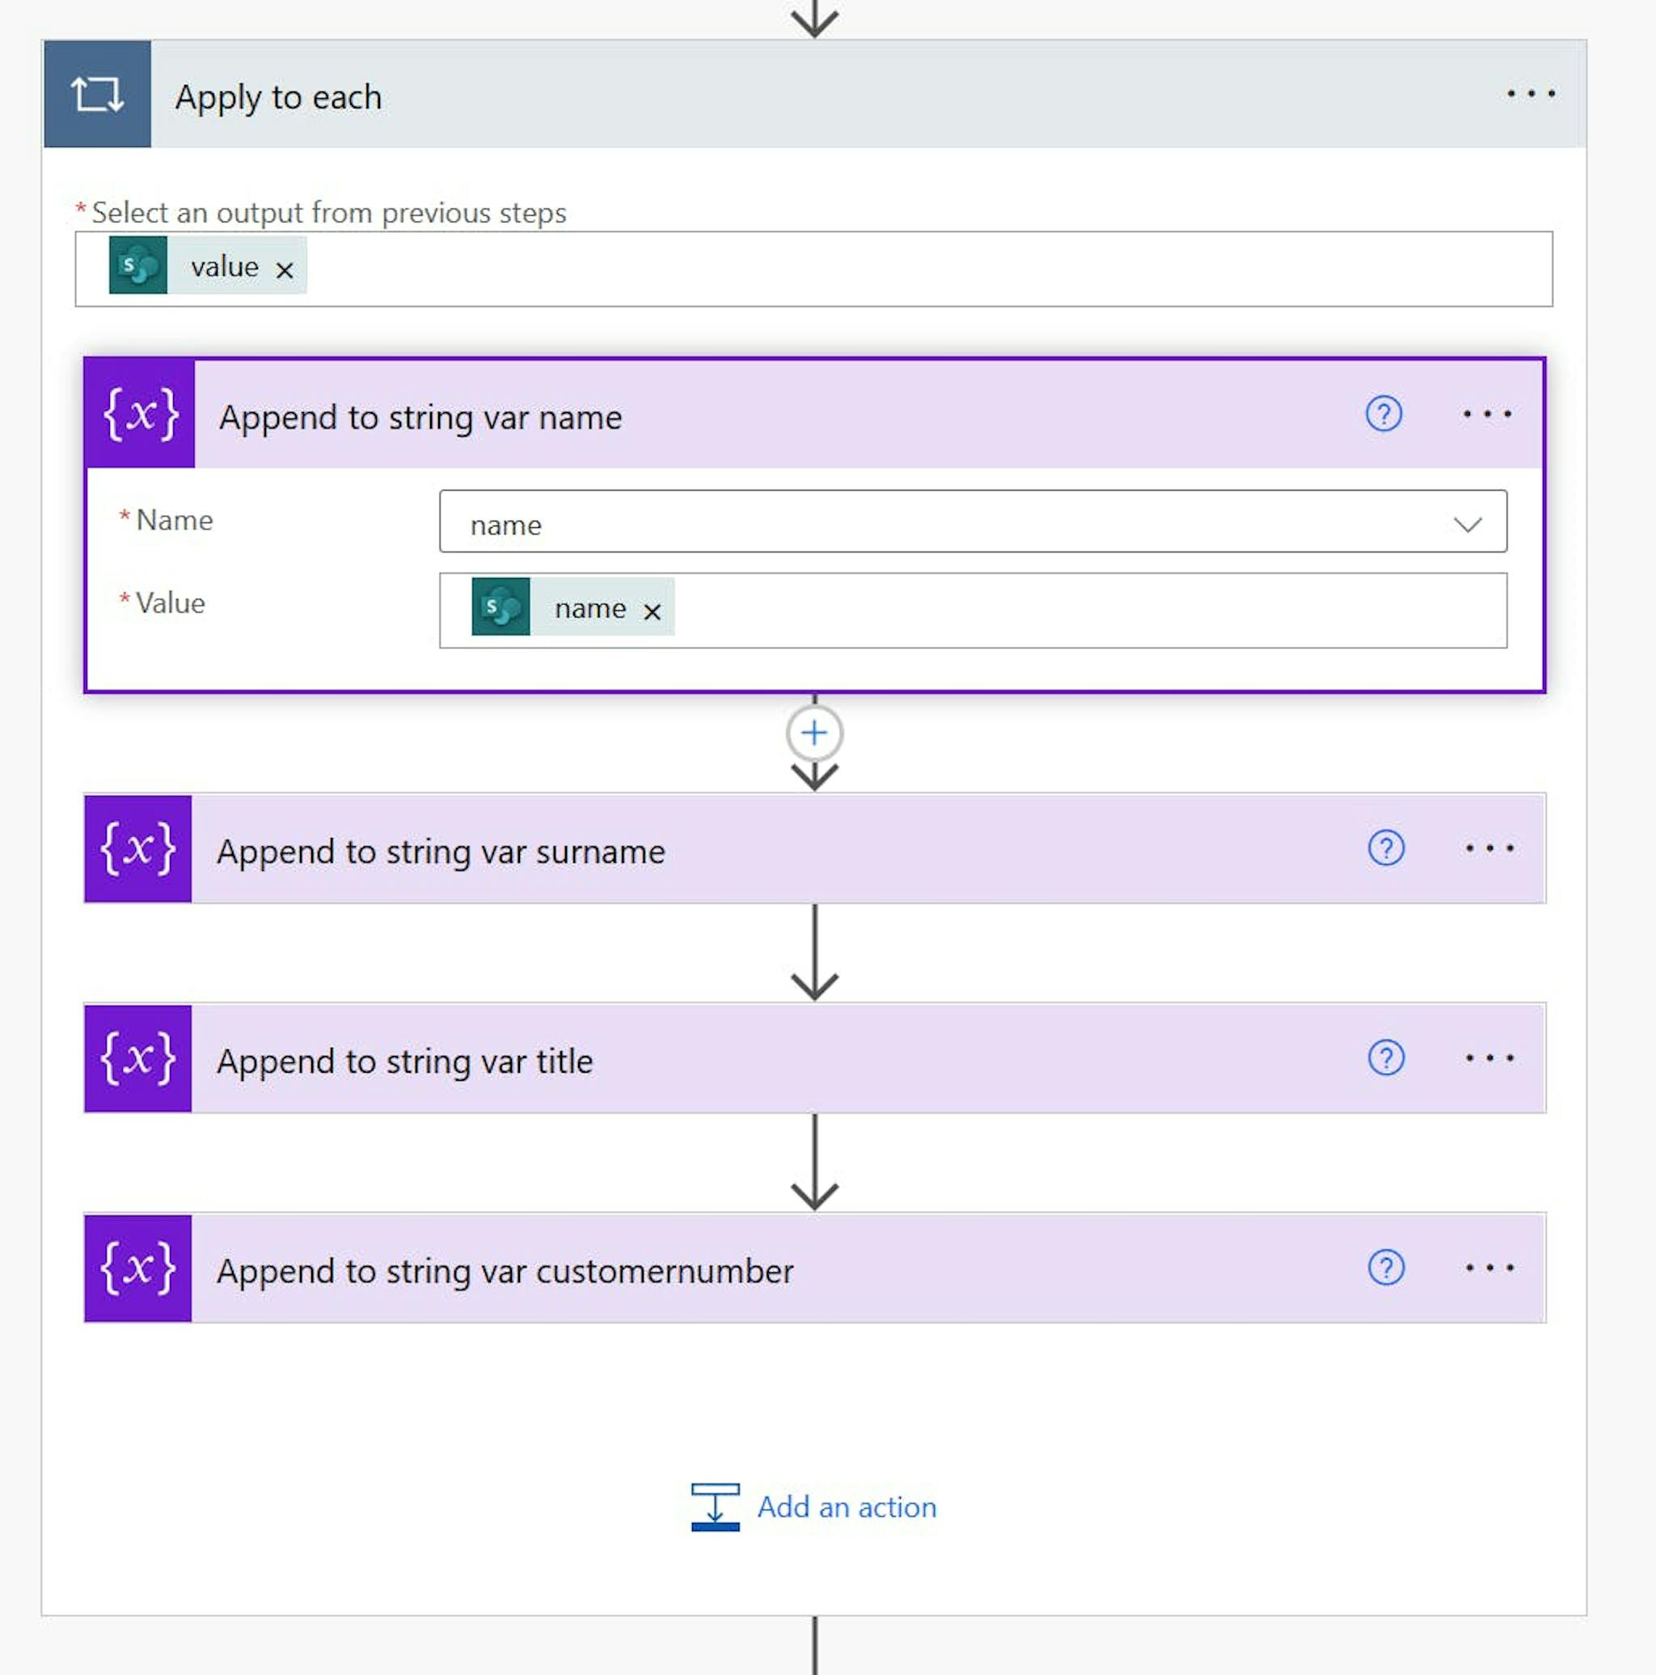Click variable icon of var customernumber action

coord(137,1268)
